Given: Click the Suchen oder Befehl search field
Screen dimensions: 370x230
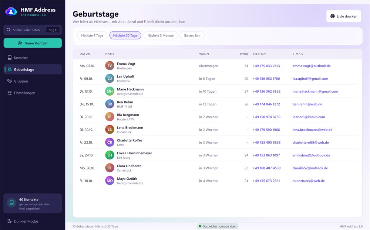Looking at the screenshot, I should [x=33, y=30].
